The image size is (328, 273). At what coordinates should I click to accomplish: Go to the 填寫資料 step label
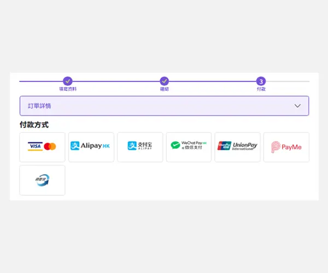coord(68,89)
